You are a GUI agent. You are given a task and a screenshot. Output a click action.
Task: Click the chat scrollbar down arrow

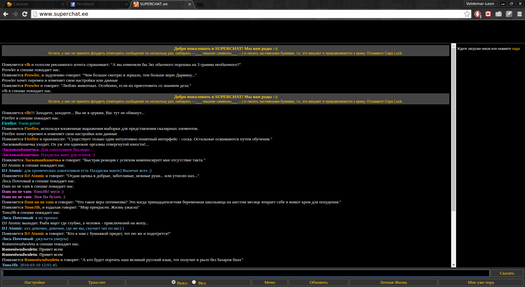[453, 265]
